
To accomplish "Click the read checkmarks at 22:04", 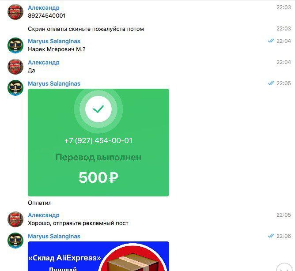I will (x=271, y=41).
